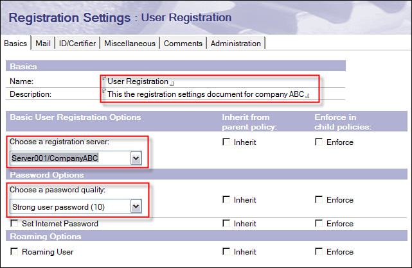The image size is (412, 268).
Task: Check the Roaming User checkbox
Action: (15, 252)
